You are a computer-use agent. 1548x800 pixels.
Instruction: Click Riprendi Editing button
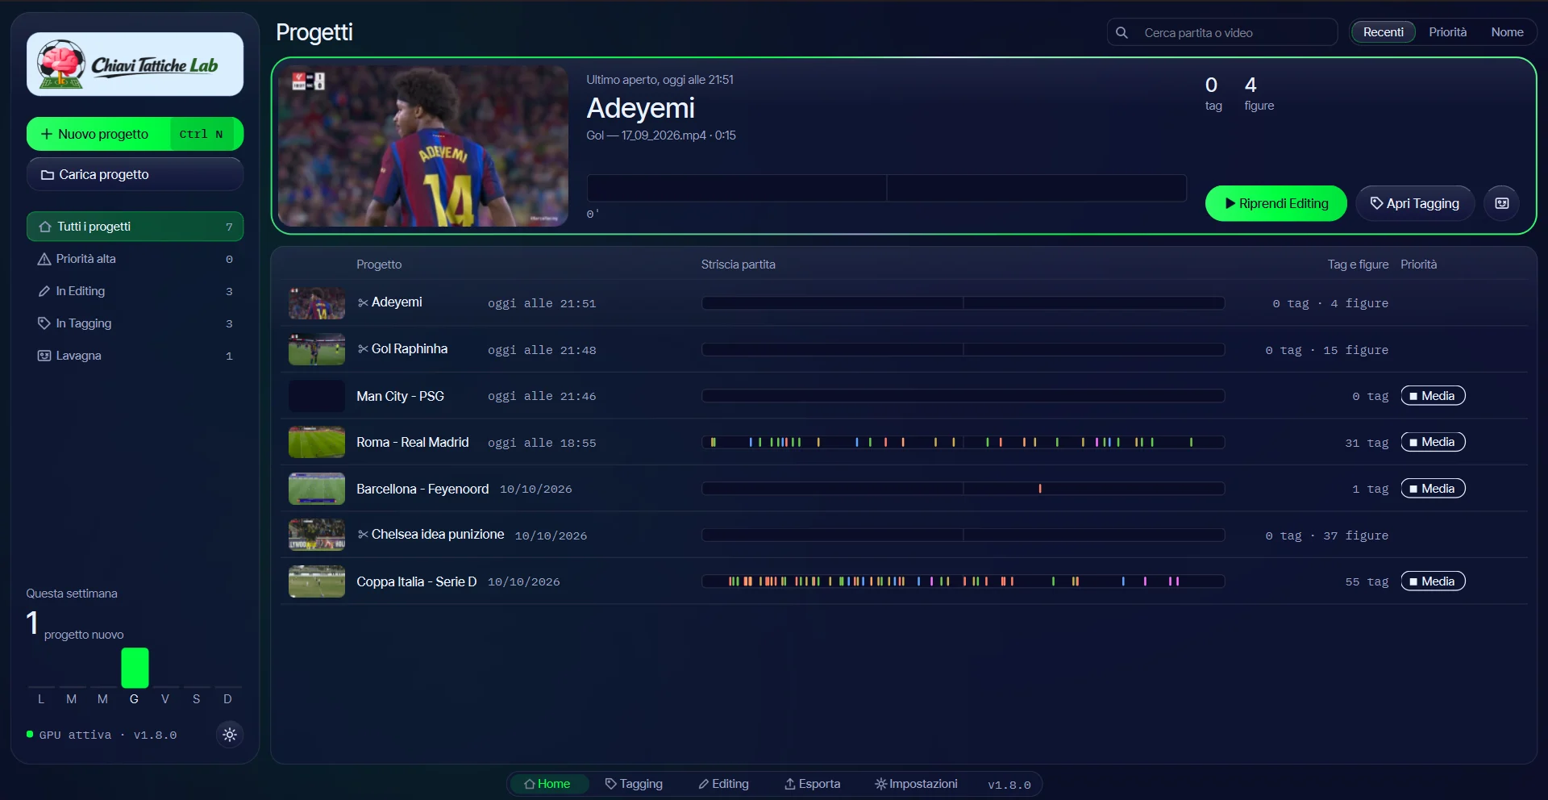(x=1275, y=203)
